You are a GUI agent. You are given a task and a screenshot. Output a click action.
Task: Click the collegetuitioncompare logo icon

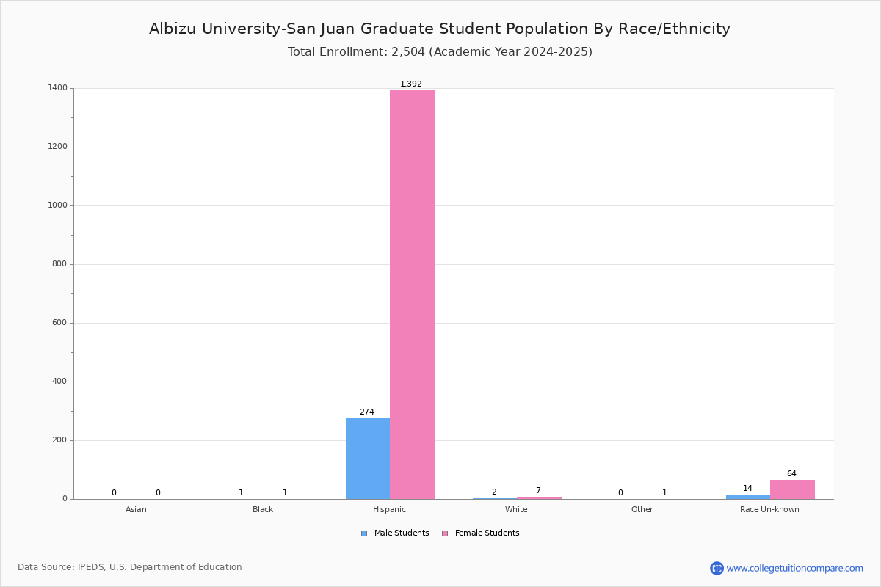point(717,568)
